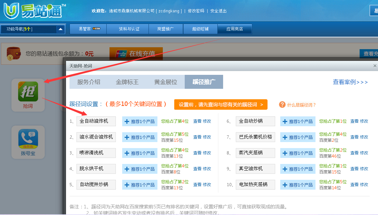
Task: Click the 脱水烘干机 keyword input field
Action: click(96, 169)
